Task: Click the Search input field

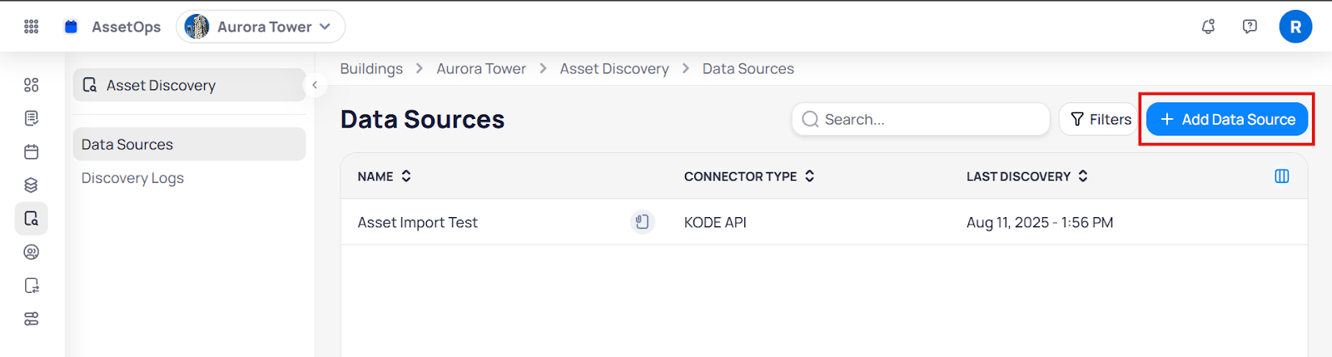Action: tap(921, 120)
